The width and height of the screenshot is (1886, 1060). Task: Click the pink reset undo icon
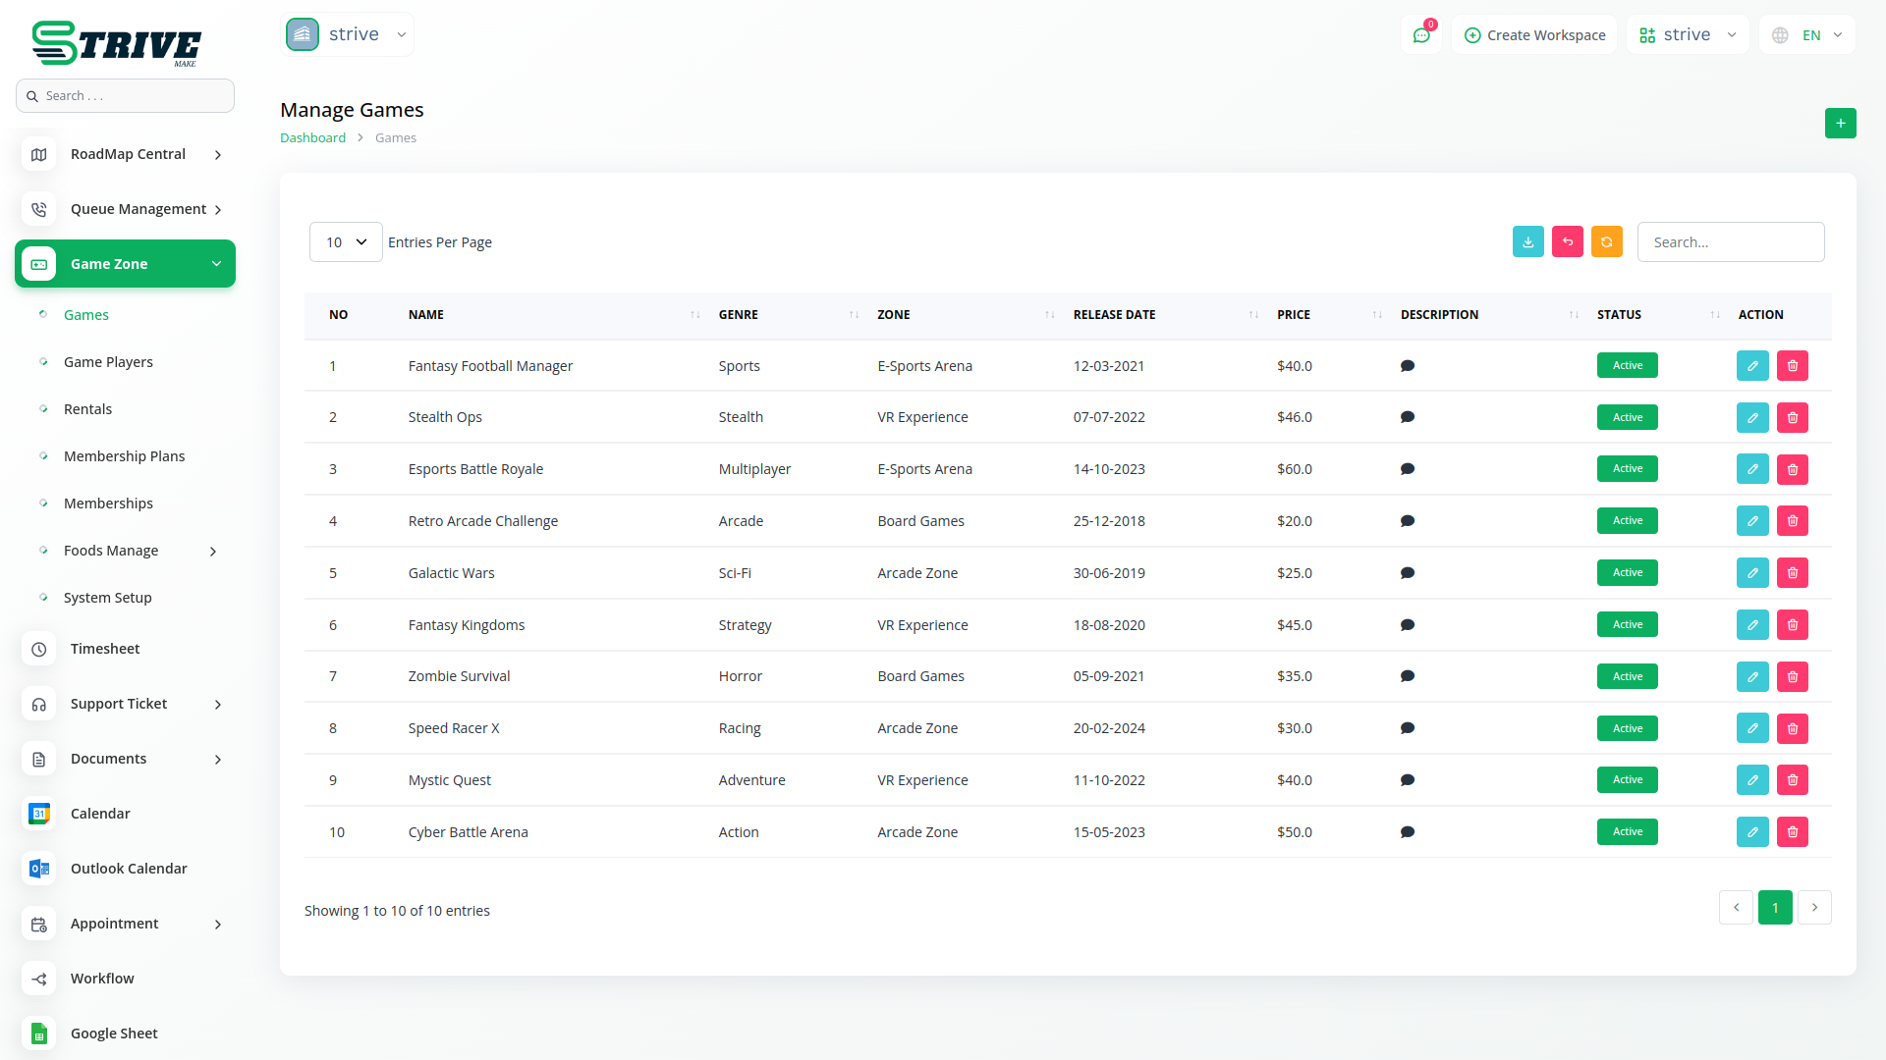click(x=1567, y=242)
